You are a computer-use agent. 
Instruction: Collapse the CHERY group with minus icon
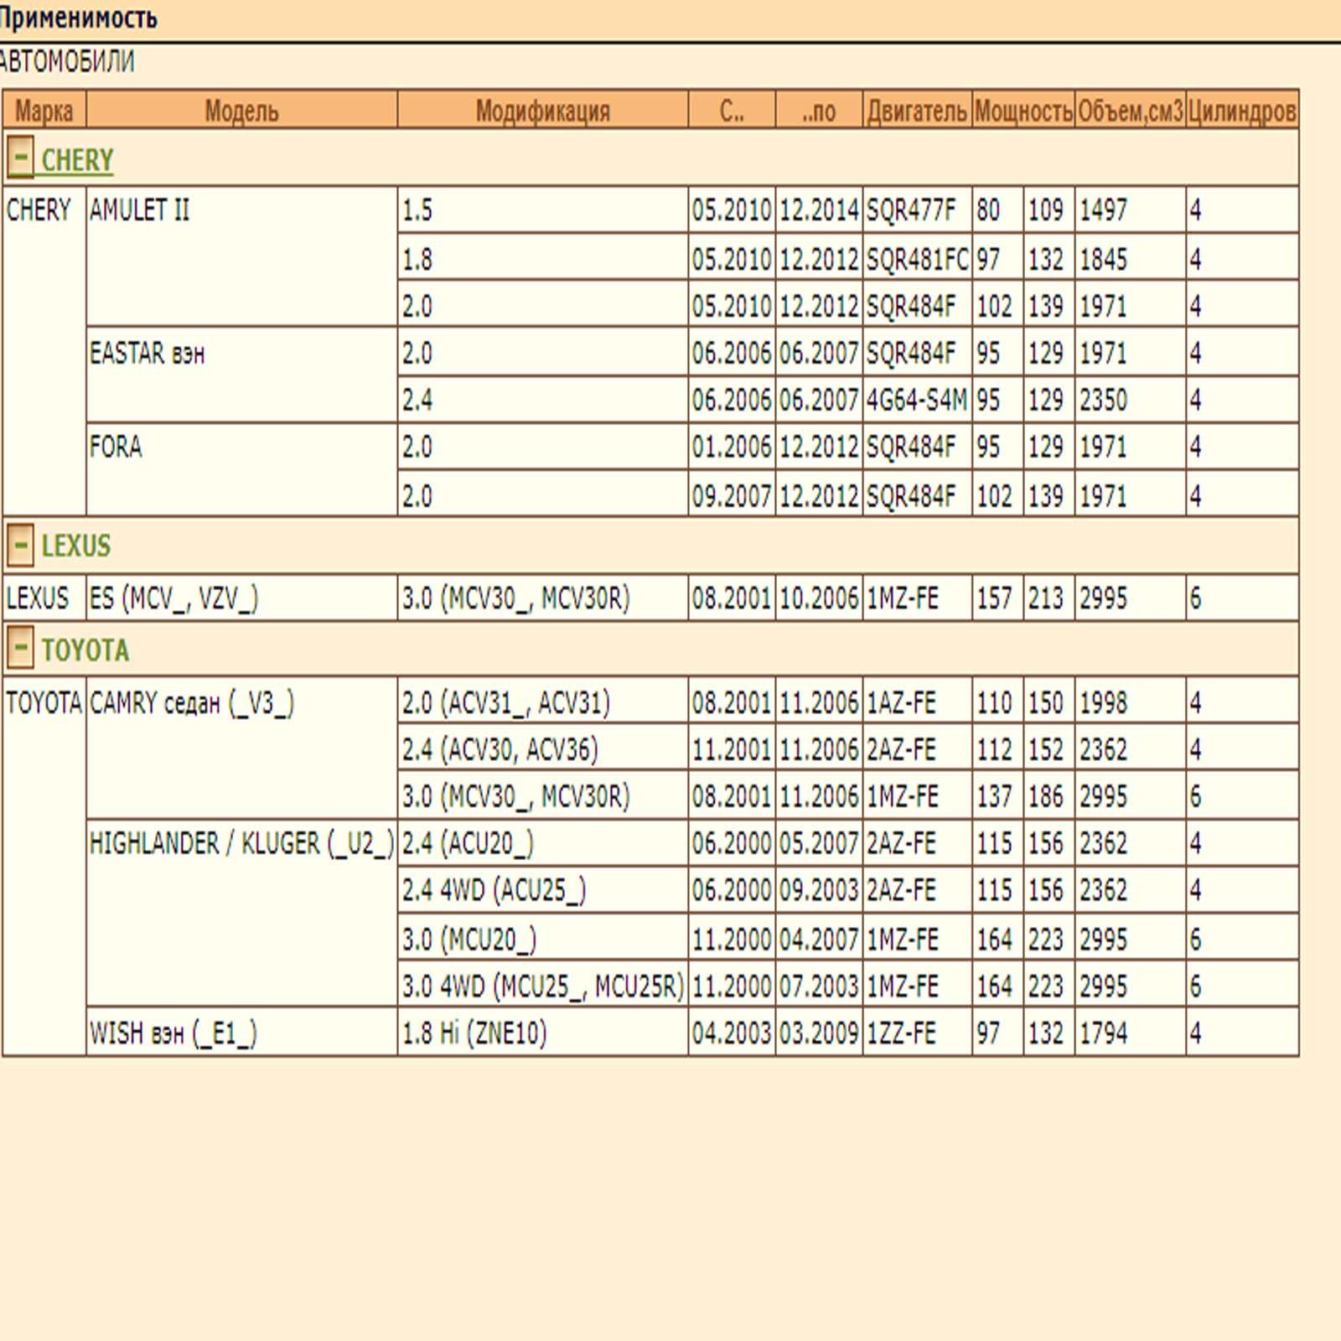click(x=21, y=158)
